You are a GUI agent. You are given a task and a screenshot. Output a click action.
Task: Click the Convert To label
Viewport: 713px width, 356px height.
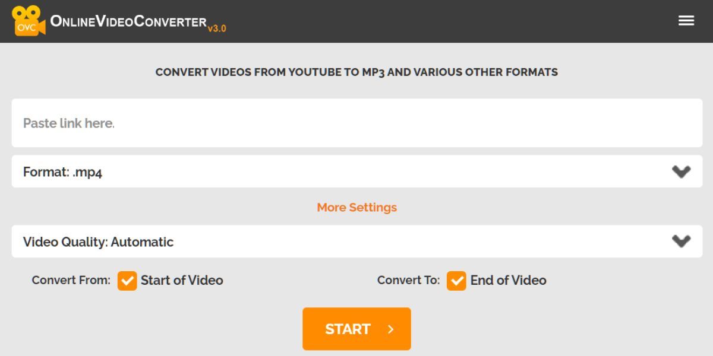[x=409, y=280]
